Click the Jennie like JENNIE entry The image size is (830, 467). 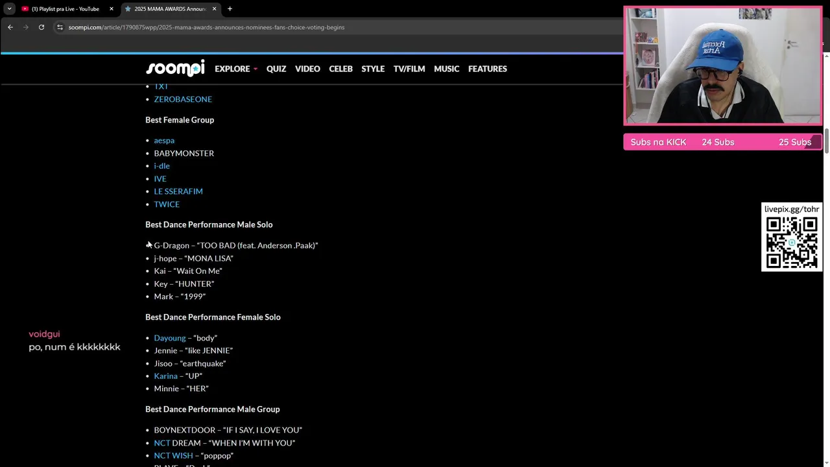tap(193, 350)
